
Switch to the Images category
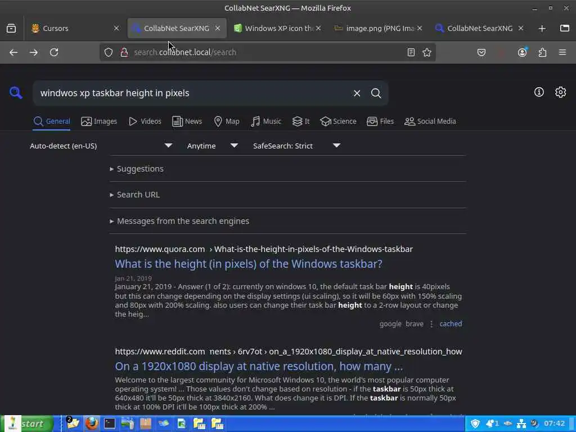click(99, 121)
